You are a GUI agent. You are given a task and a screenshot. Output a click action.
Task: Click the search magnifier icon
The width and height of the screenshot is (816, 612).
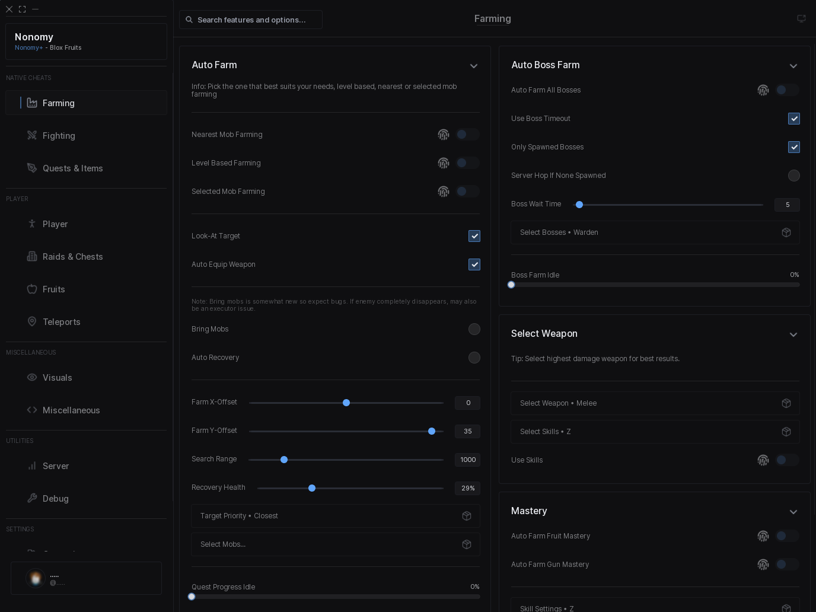coord(189,20)
